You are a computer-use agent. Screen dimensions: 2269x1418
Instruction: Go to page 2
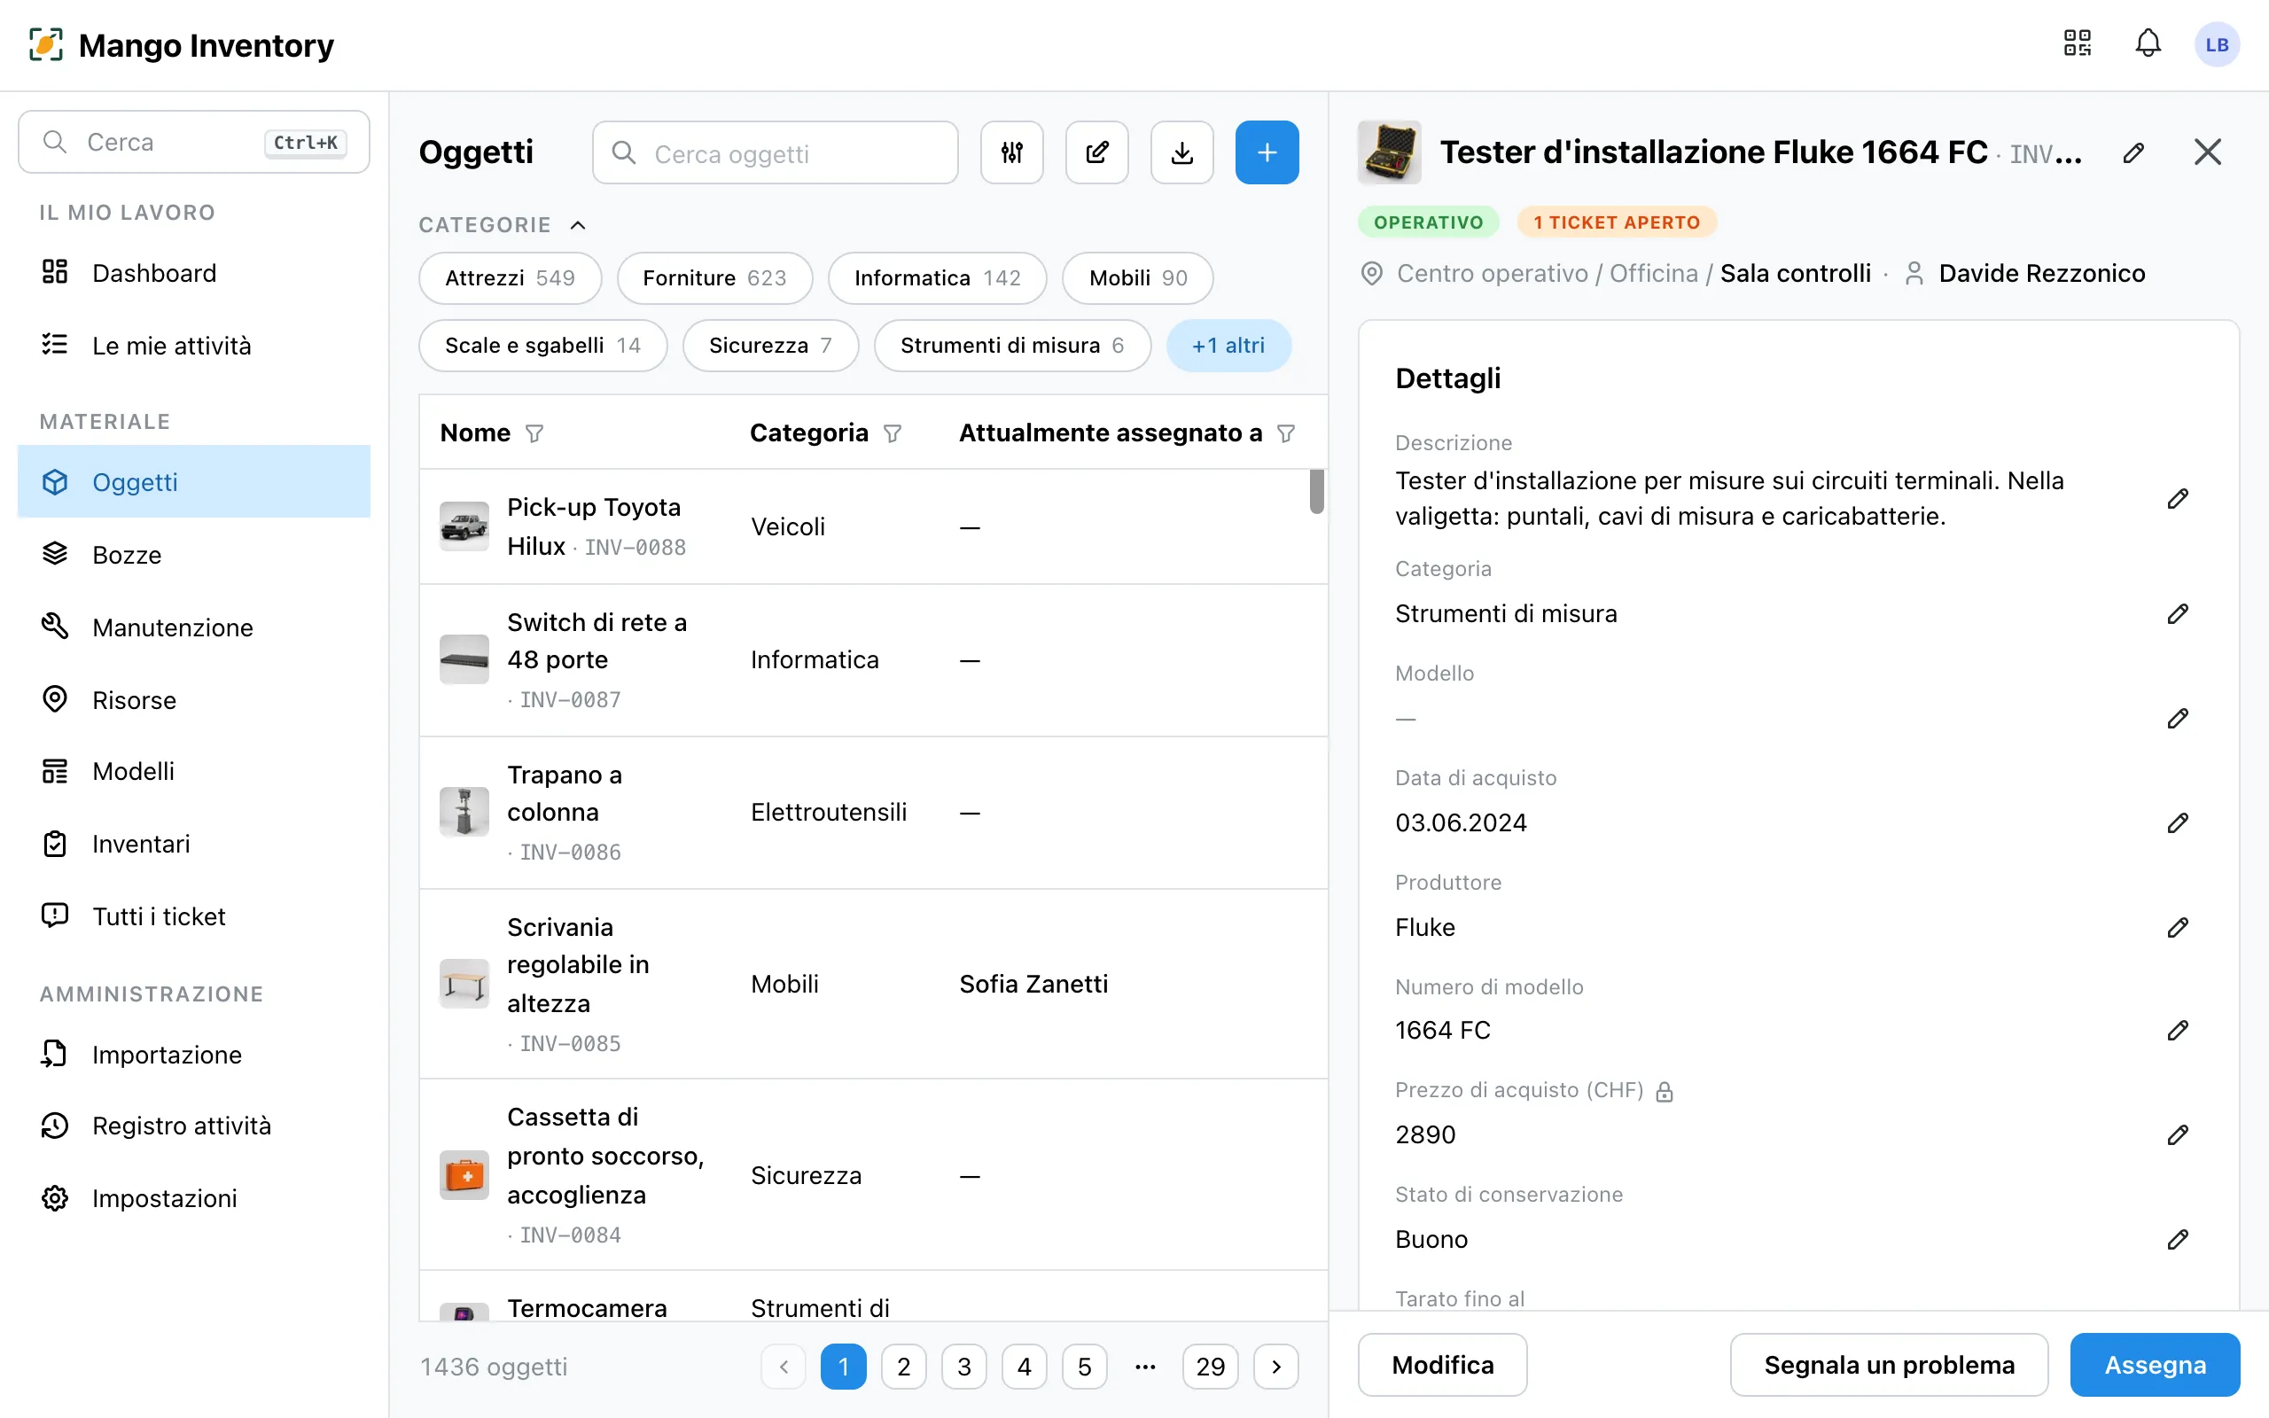tap(903, 1367)
